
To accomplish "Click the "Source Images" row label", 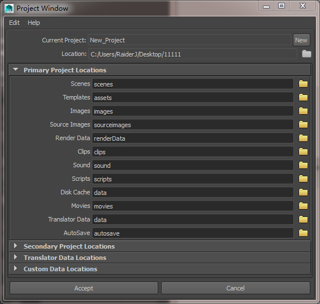I will tap(70, 124).
